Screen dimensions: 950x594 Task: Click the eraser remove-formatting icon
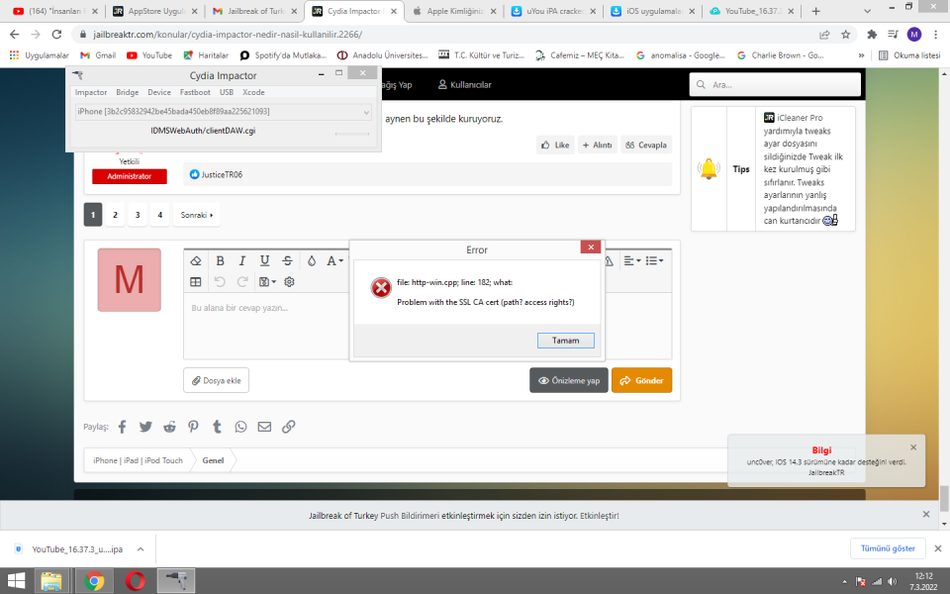pyautogui.click(x=195, y=261)
